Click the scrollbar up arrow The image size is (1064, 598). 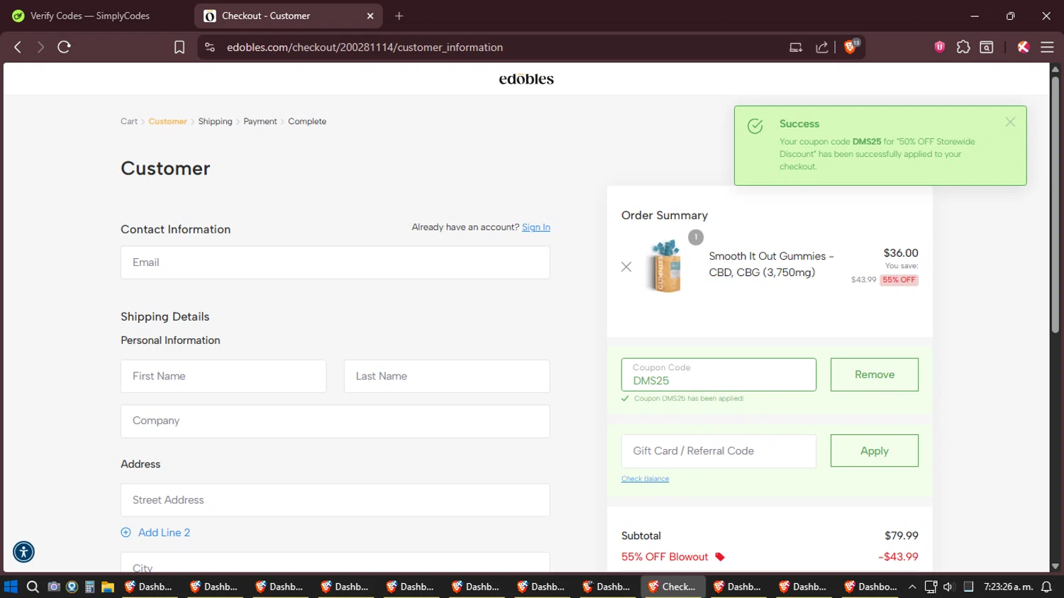pos(1055,70)
